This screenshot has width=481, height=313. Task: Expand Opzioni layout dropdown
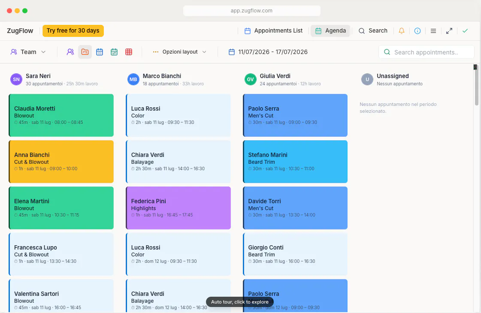[179, 52]
